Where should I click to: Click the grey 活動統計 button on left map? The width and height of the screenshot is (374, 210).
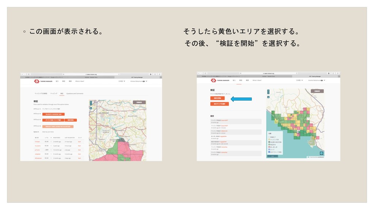139,102
